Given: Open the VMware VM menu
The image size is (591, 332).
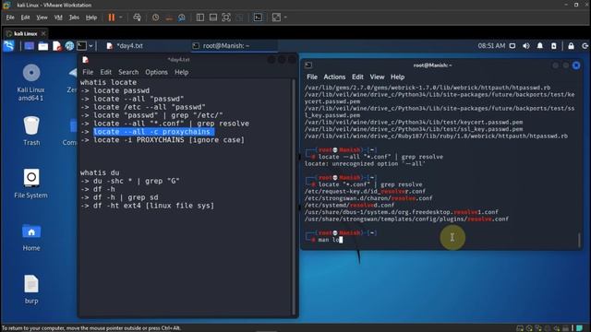Looking at the screenshot, I should pos(58,18).
